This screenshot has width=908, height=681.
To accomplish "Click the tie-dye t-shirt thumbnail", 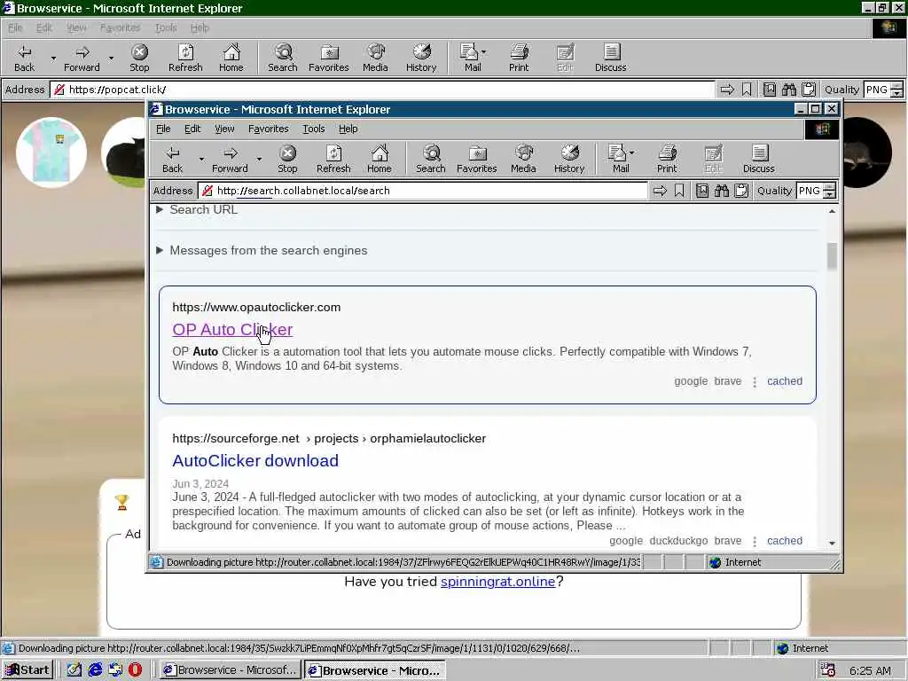I will pyautogui.click(x=51, y=153).
